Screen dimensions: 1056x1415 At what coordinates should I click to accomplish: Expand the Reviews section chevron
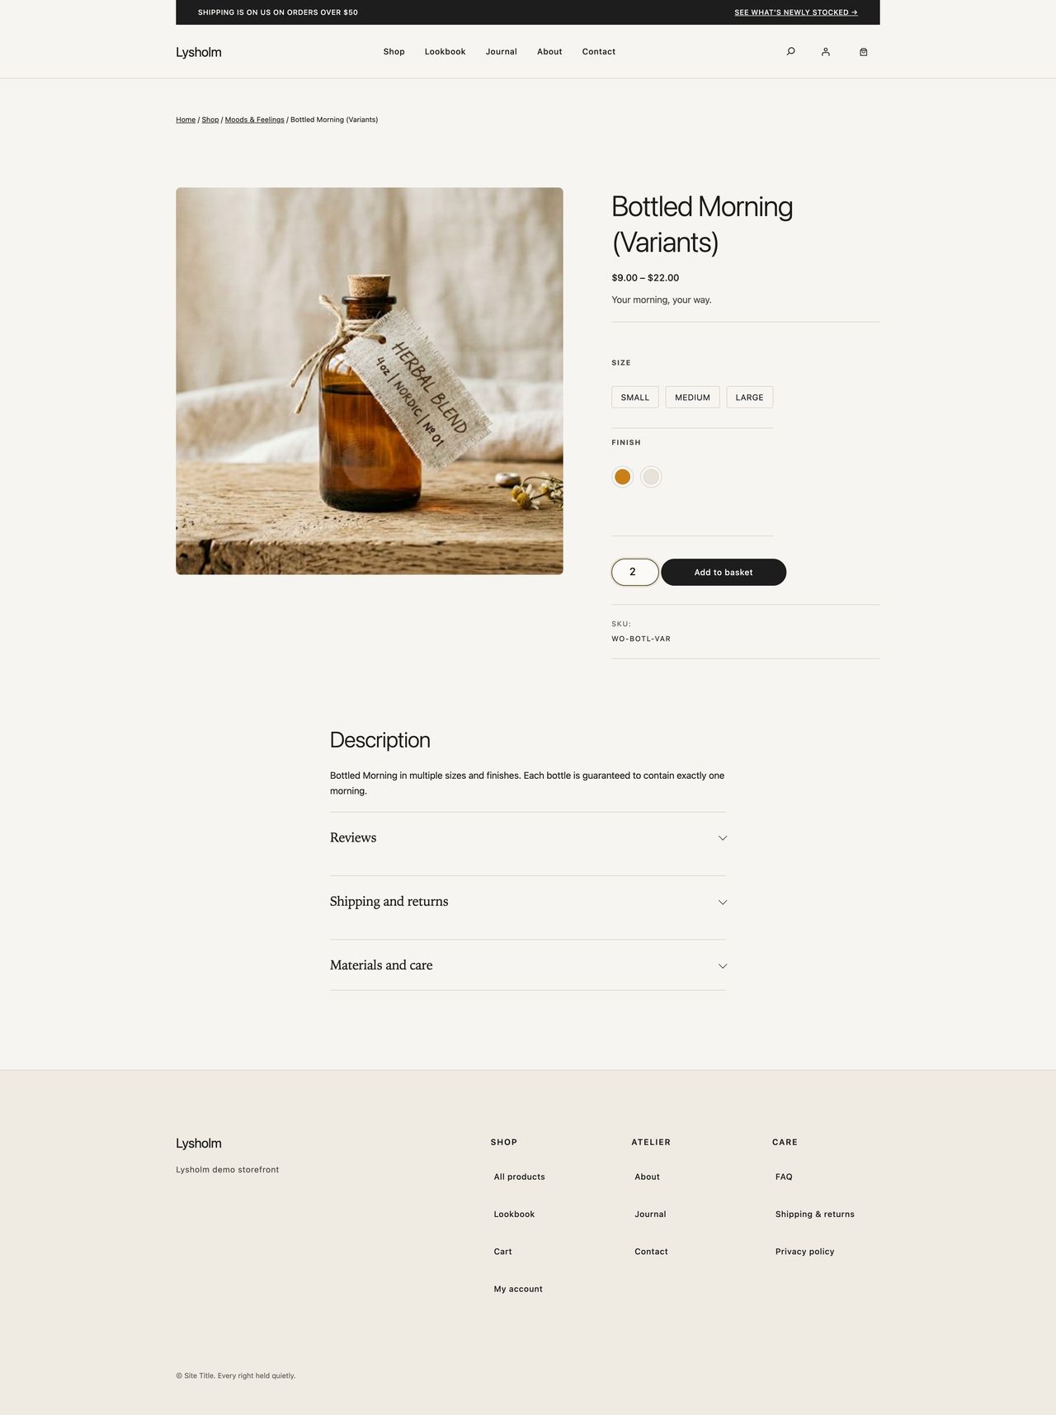[723, 838]
